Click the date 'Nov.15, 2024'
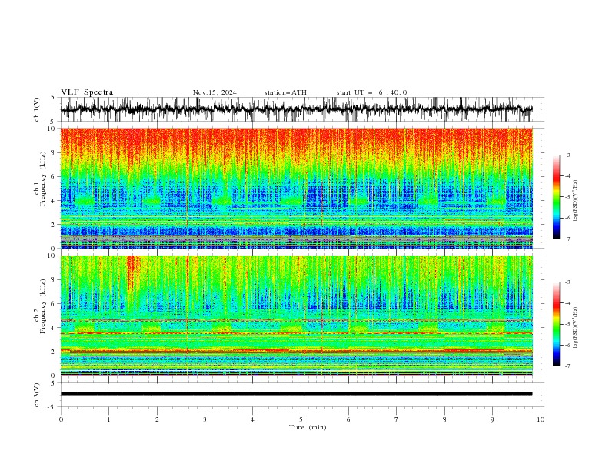This screenshot has height=471, width=609. point(215,92)
